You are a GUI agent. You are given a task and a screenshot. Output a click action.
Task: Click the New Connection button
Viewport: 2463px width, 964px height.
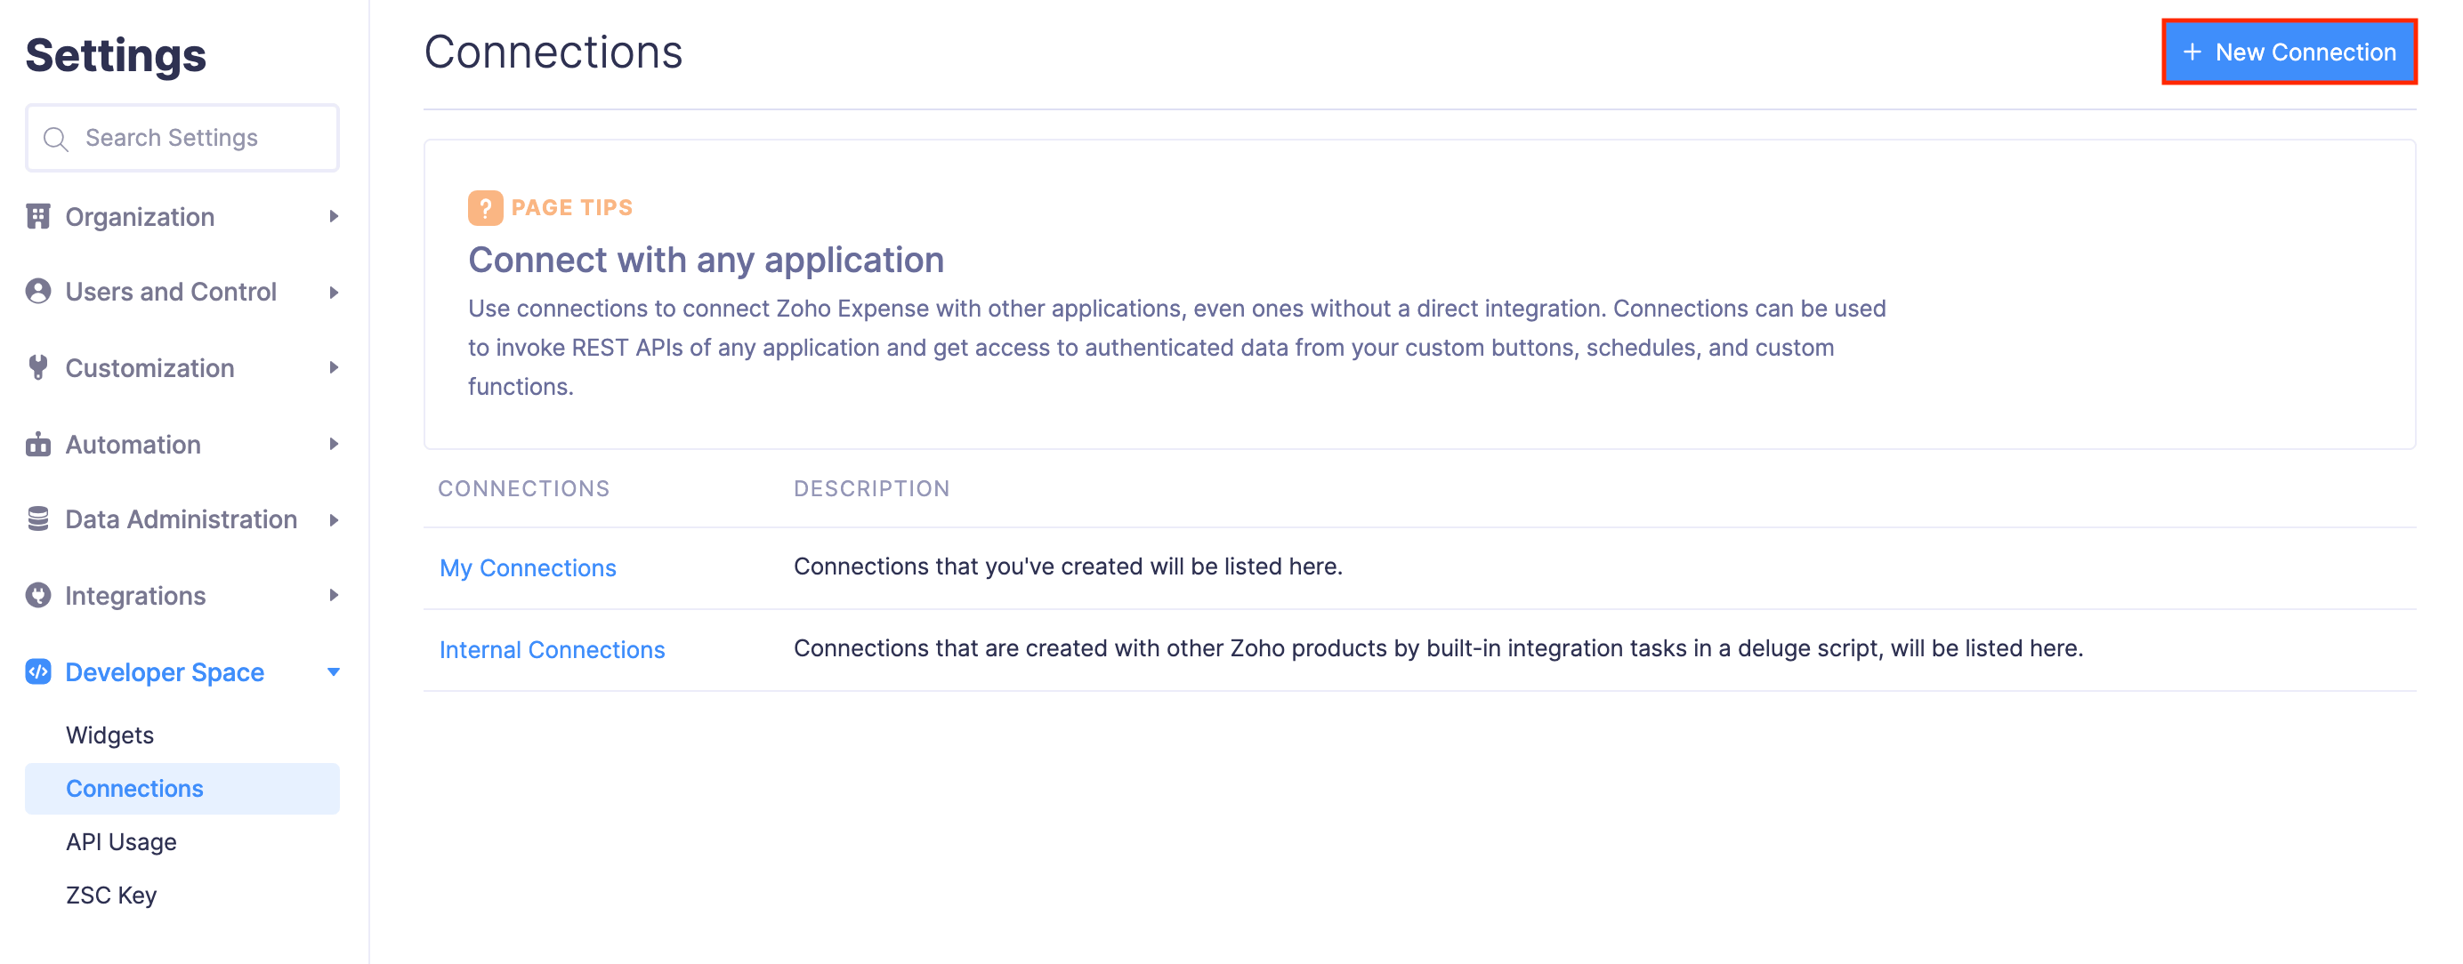point(2289,52)
